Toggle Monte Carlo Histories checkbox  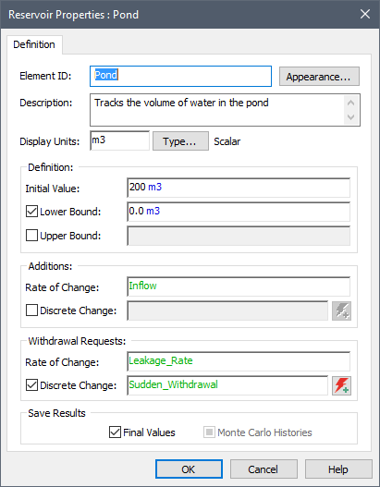coord(209,432)
